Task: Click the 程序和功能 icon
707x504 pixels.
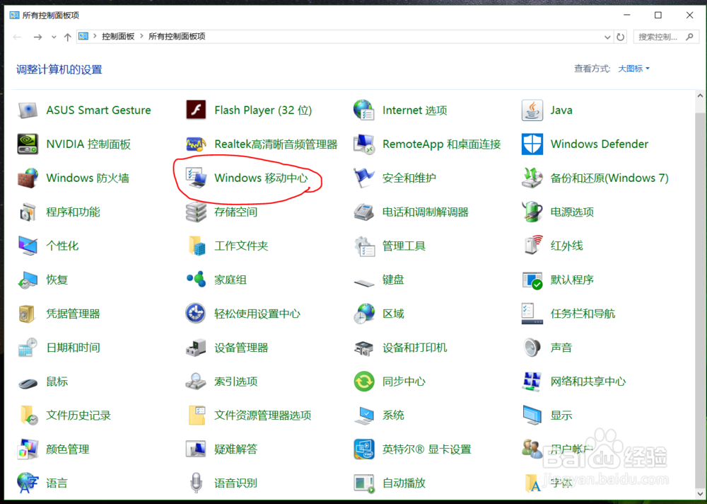Action: pos(28,212)
